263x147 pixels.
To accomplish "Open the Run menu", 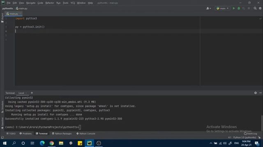I will pos(58,3).
